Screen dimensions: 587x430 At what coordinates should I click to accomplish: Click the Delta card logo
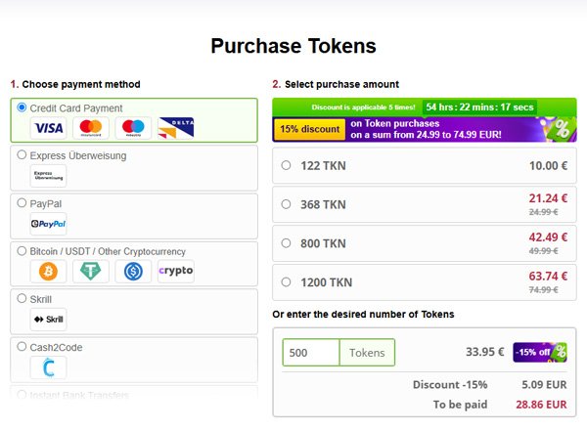[176, 128]
